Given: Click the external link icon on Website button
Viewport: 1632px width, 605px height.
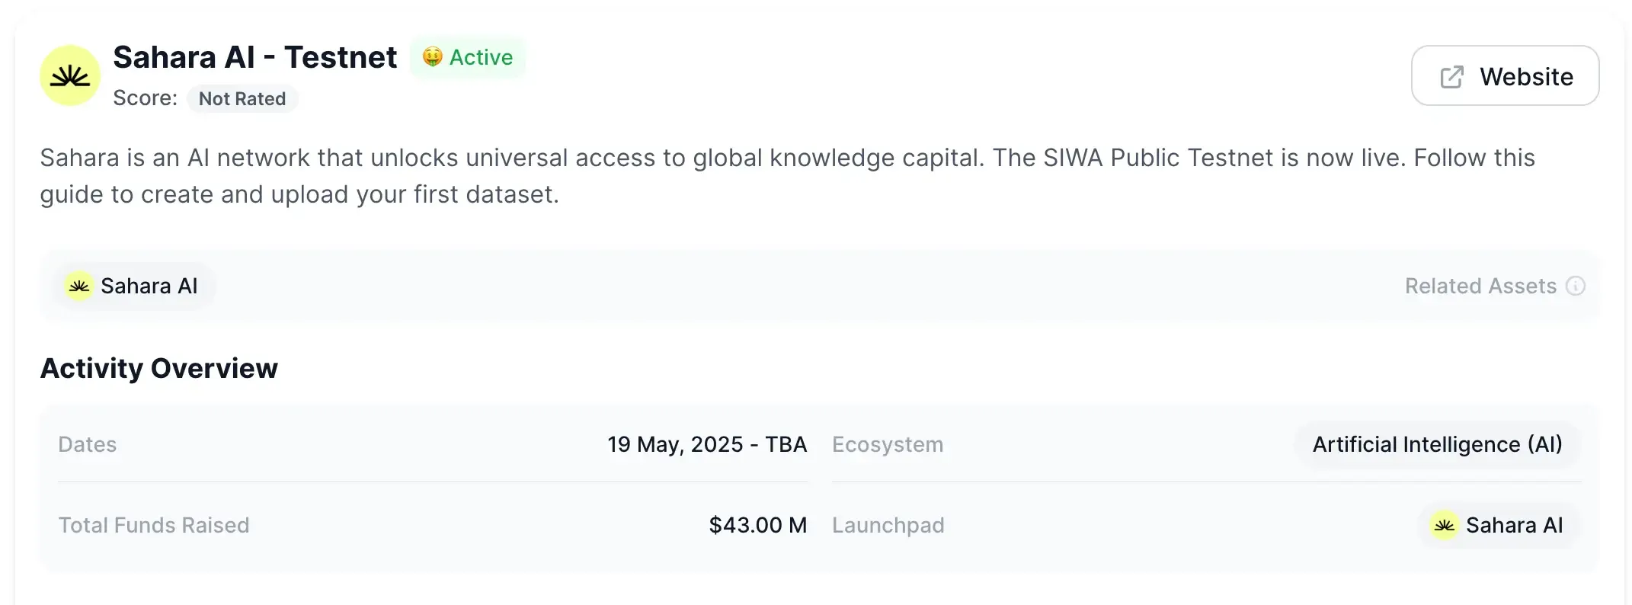Looking at the screenshot, I should (1452, 75).
